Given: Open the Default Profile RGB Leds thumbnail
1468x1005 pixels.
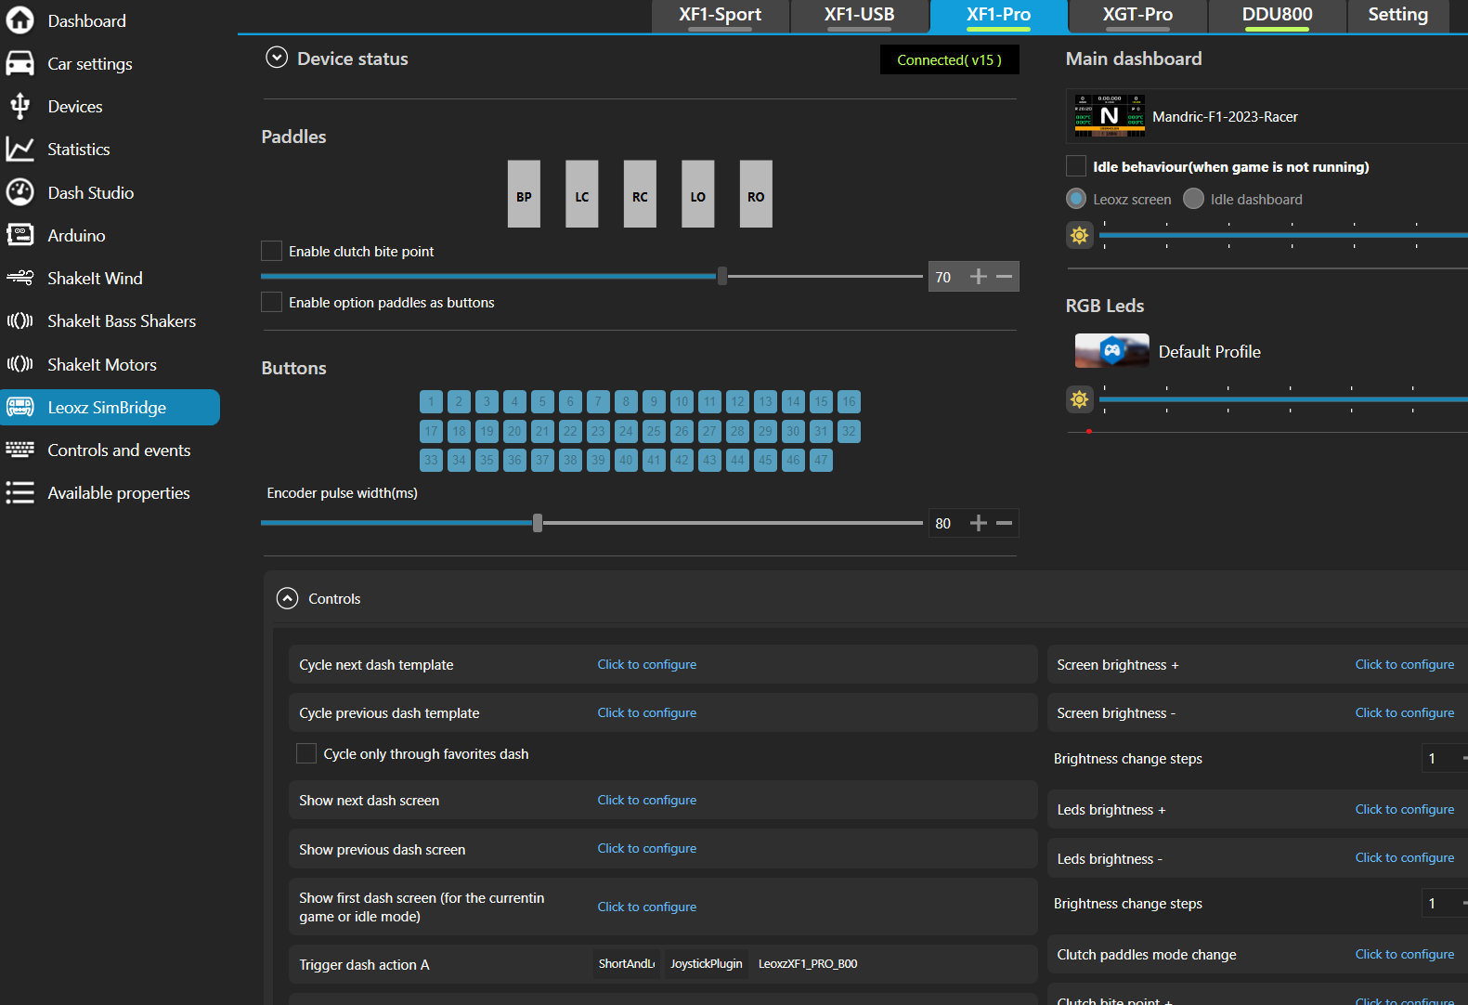Looking at the screenshot, I should click(1111, 351).
